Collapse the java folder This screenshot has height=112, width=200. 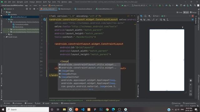tap(7, 19)
